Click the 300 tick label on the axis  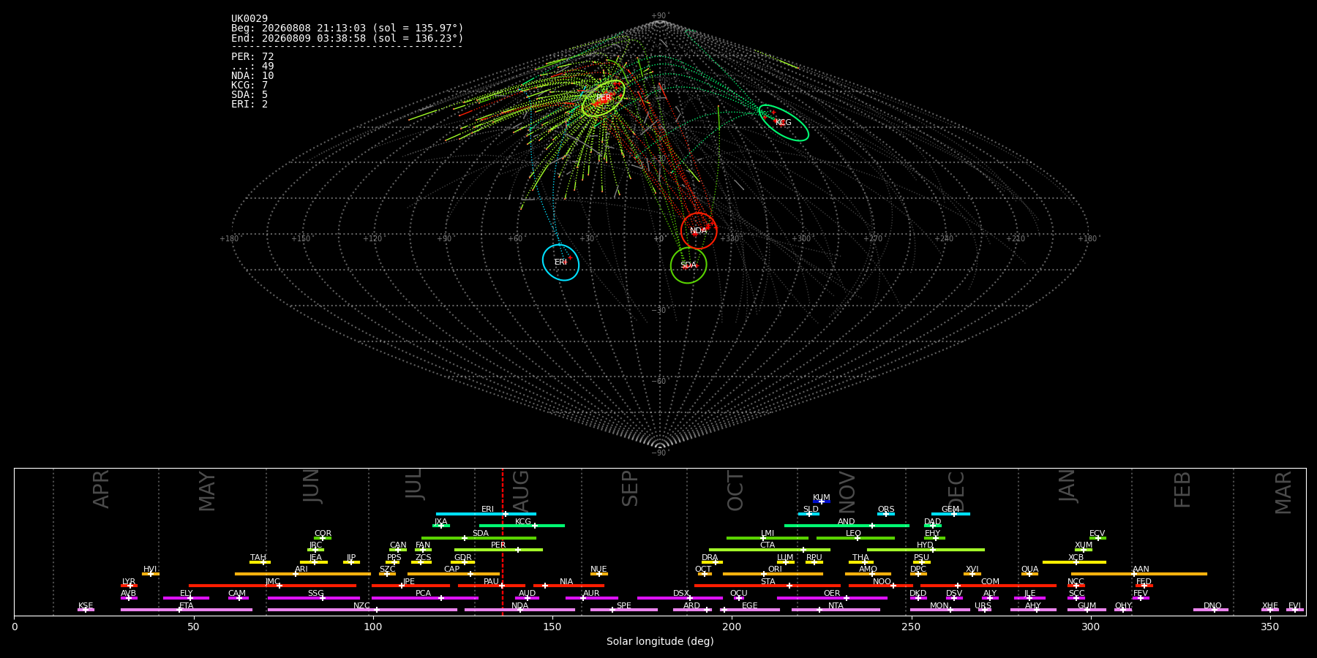[x=1090, y=627]
